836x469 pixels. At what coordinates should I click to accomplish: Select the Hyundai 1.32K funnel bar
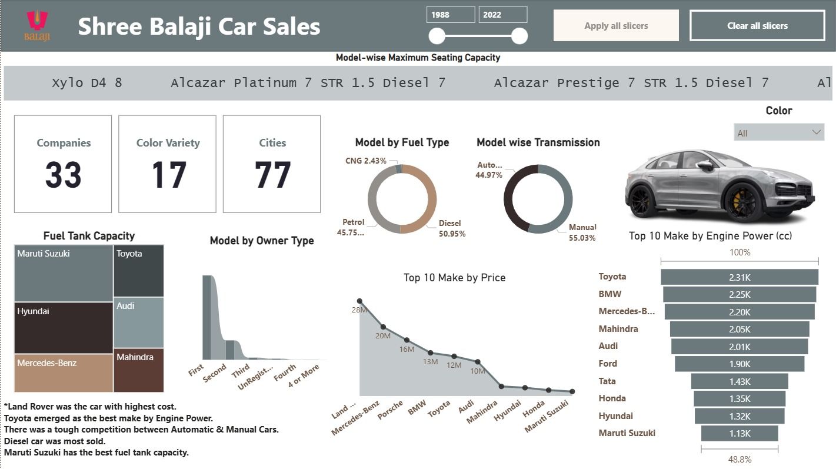tap(740, 416)
